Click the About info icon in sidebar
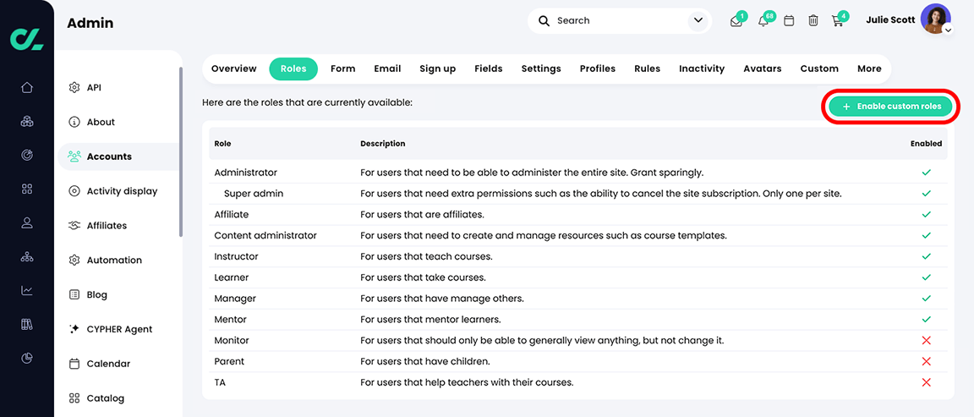974x417 pixels. pos(74,122)
